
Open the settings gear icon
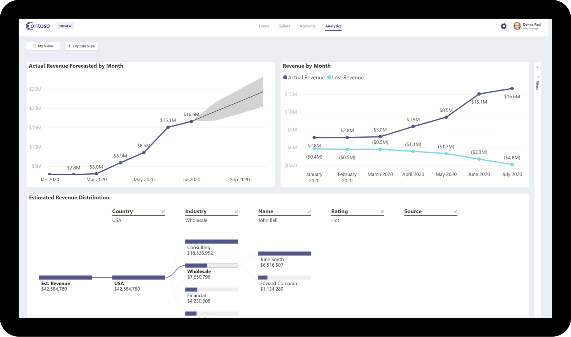(504, 26)
